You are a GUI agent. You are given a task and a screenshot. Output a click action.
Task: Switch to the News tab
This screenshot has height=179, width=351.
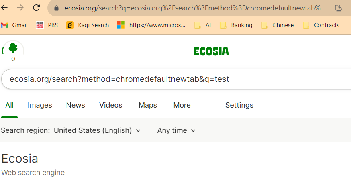(76, 105)
